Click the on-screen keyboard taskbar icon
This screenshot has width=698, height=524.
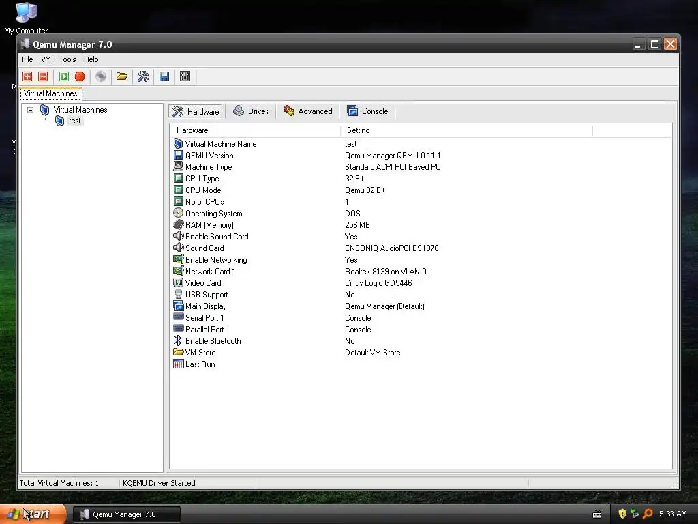click(x=597, y=514)
